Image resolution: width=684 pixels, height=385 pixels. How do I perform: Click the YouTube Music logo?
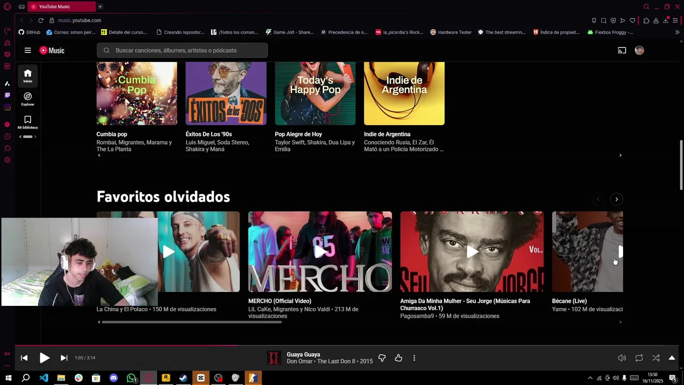[52, 50]
